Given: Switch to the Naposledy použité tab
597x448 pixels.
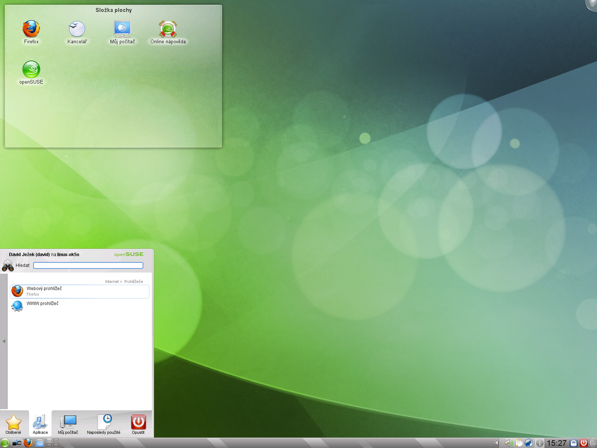Looking at the screenshot, I should [x=104, y=424].
